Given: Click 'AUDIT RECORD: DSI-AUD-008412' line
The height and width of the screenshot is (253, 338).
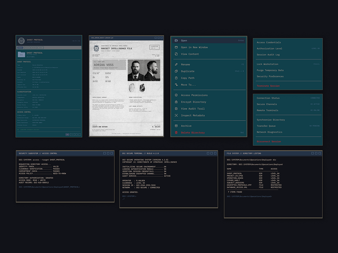Looking at the screenshot, I should click(34, 182).
